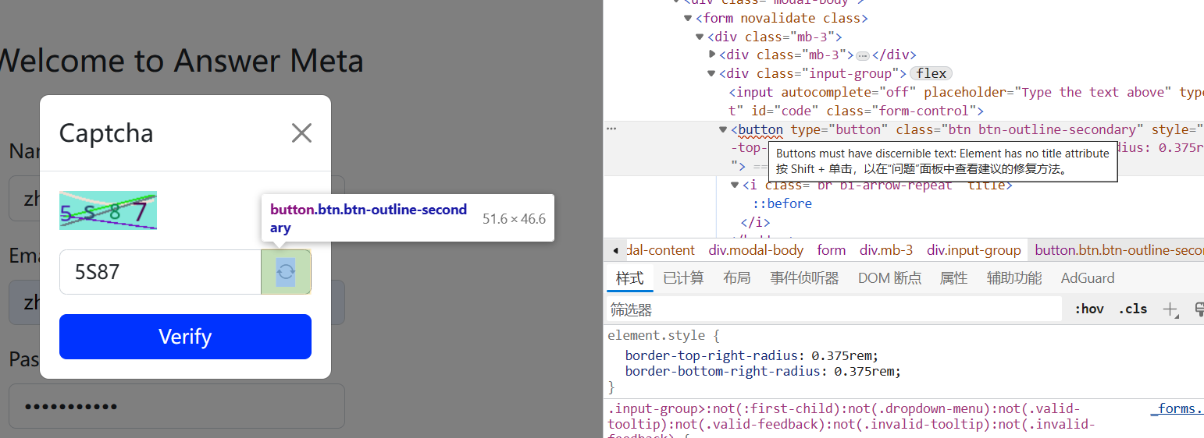
Task: Select div.input-group in the breadcrumb
Action: (x=974, y=250)
